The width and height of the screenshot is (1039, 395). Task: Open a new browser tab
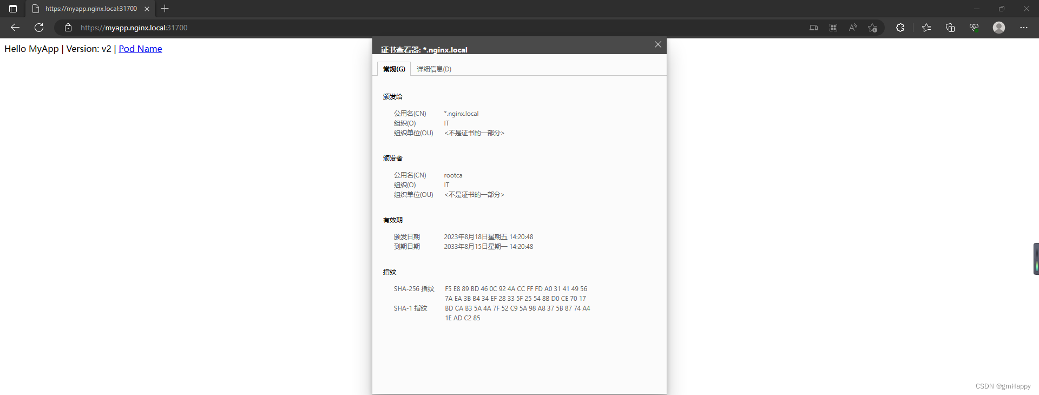point(165,9)
